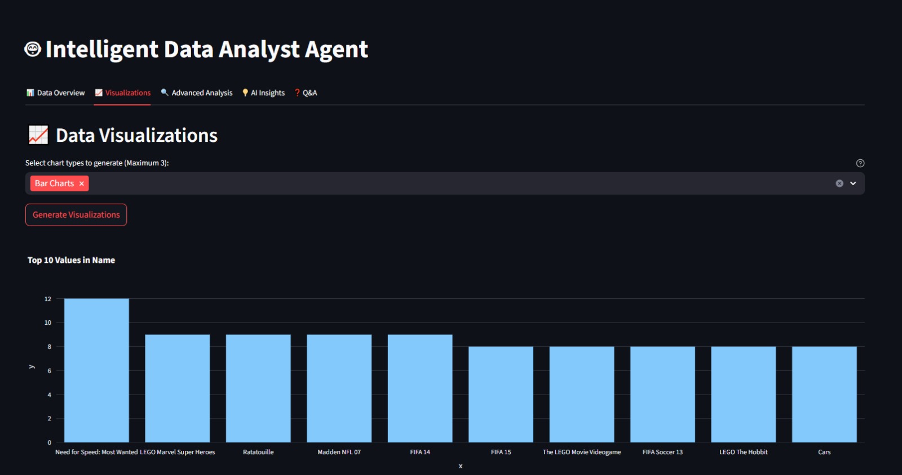
Task: Click the 'Intelligent Data Analyst Agent' heading
Action: click(x=207, y=50)
